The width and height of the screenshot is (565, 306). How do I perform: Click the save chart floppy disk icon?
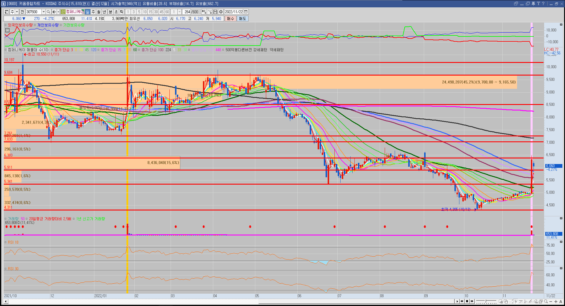(215, 12)
